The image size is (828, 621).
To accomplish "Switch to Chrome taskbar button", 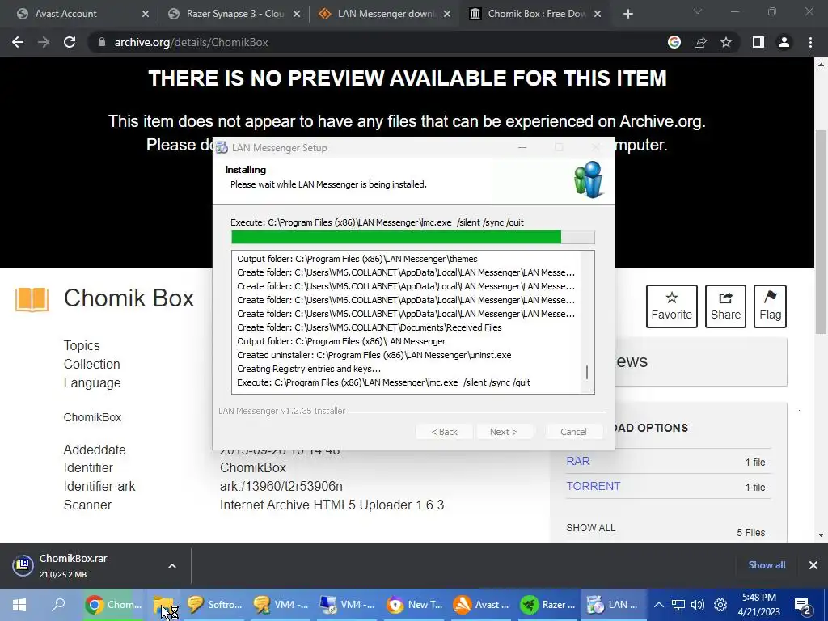I will 114,605.
